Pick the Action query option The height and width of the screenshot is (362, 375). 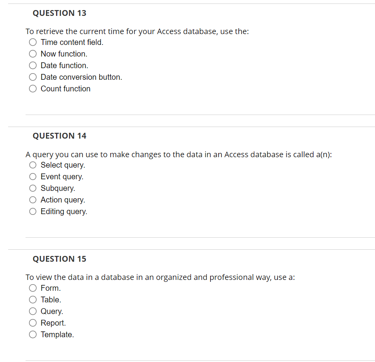point(33,199)
